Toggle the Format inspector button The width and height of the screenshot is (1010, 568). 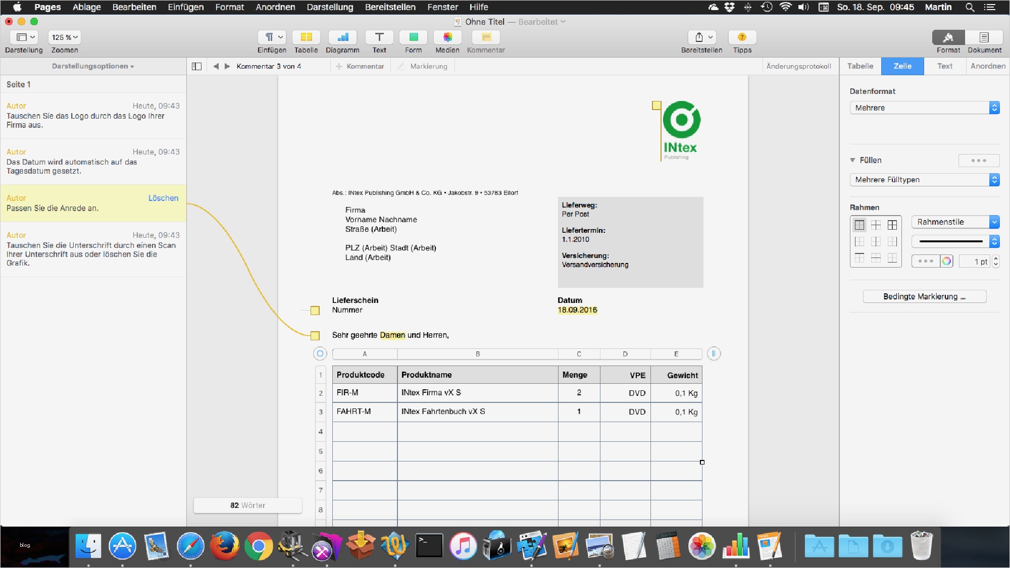point(948,37)
